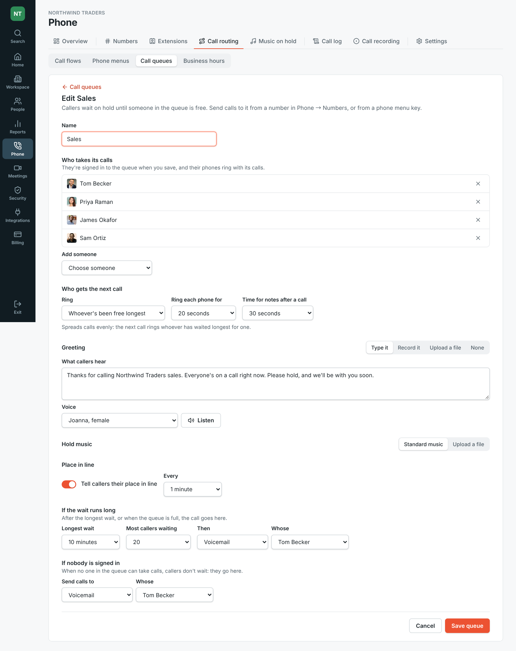Open Integrations in the sidebar
The width and height of the screenshot is (516, 651).
click(18, 215)
